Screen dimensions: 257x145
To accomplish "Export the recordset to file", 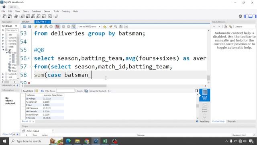I will [86, 91].
